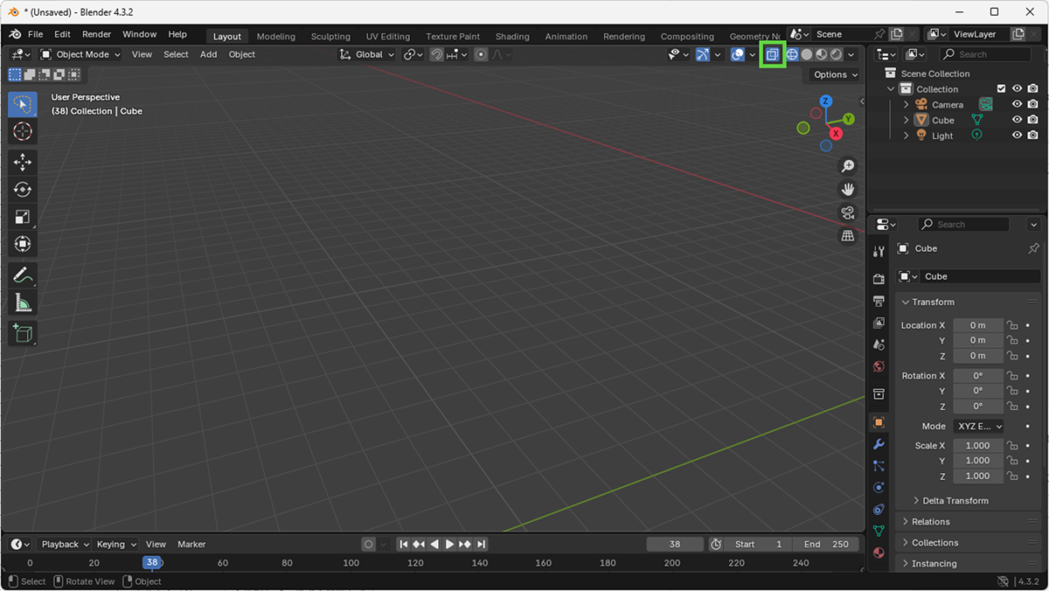Open the Global orientation dropdown
The height and width of the screenshot is (591, 1049).
367,54
